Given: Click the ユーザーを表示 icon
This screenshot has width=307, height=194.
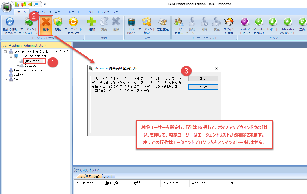Looking at the screenshot, I should point(179,26).
